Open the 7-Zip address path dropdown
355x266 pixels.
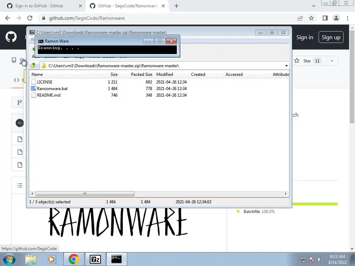(286, 65)
